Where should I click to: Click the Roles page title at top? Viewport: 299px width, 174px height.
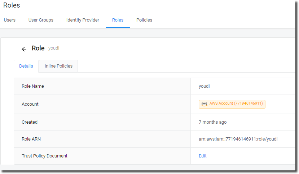pyautogui.click(x=12, y=5)
